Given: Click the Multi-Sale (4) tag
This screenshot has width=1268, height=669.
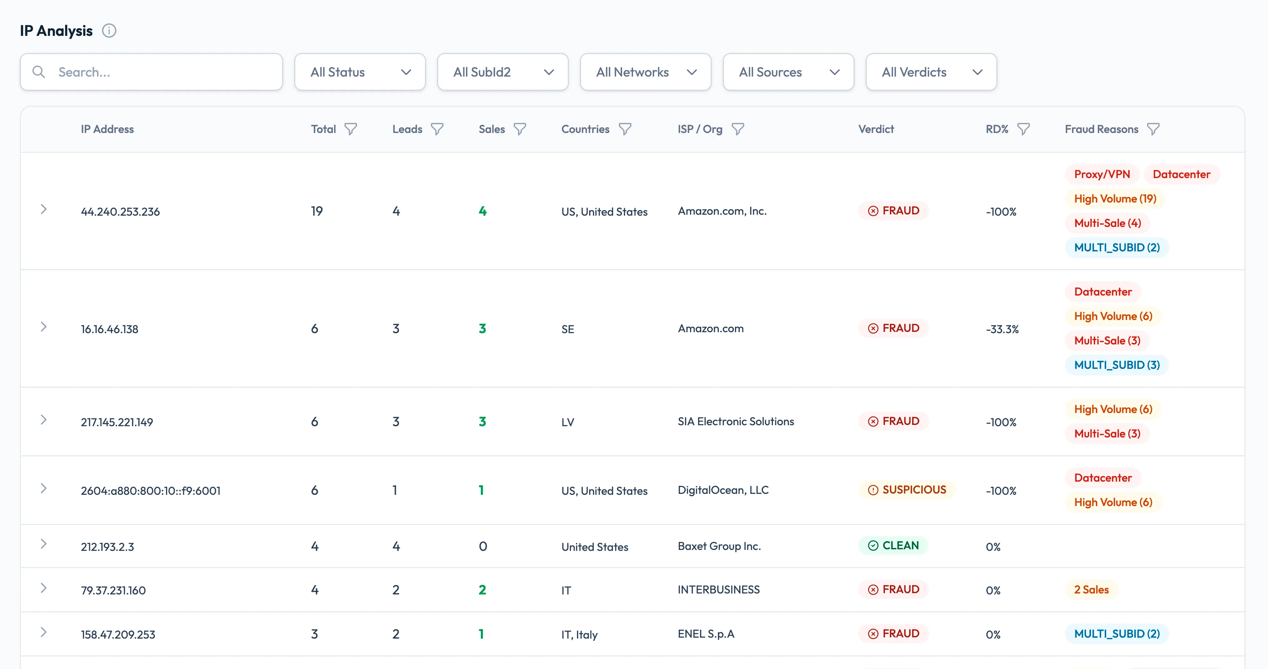Looking at the screenshot, I should 1107,223.
